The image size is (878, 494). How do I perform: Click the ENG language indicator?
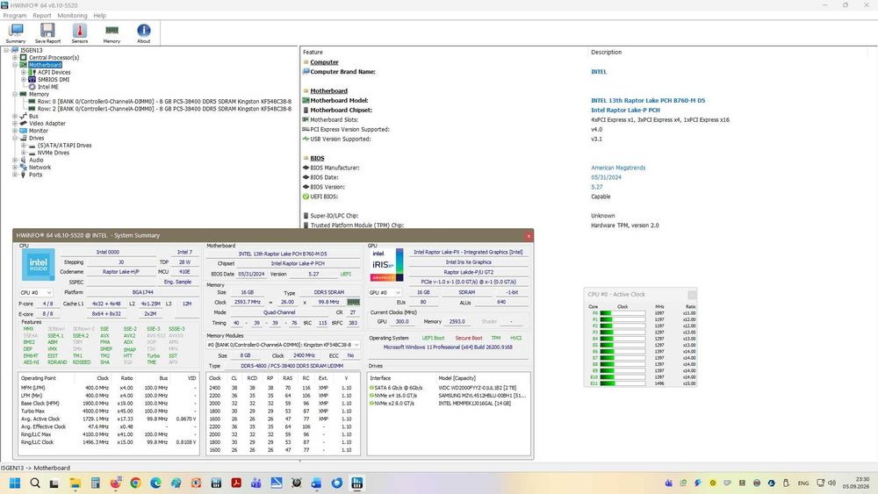tap(803, 483)
